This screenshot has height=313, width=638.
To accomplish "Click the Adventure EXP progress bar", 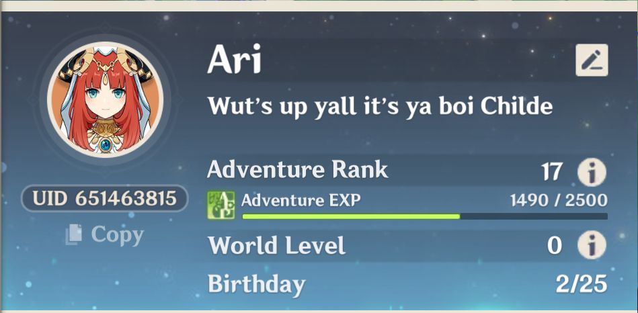I will [x=425, y=216].
